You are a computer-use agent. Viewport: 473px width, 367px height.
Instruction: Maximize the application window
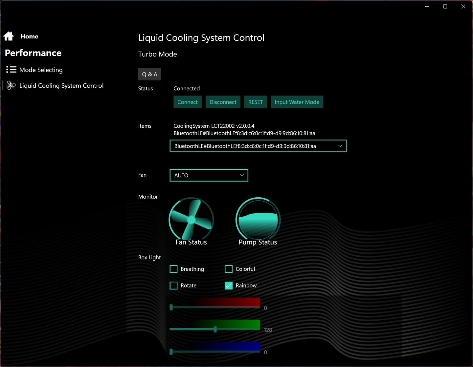445,7
